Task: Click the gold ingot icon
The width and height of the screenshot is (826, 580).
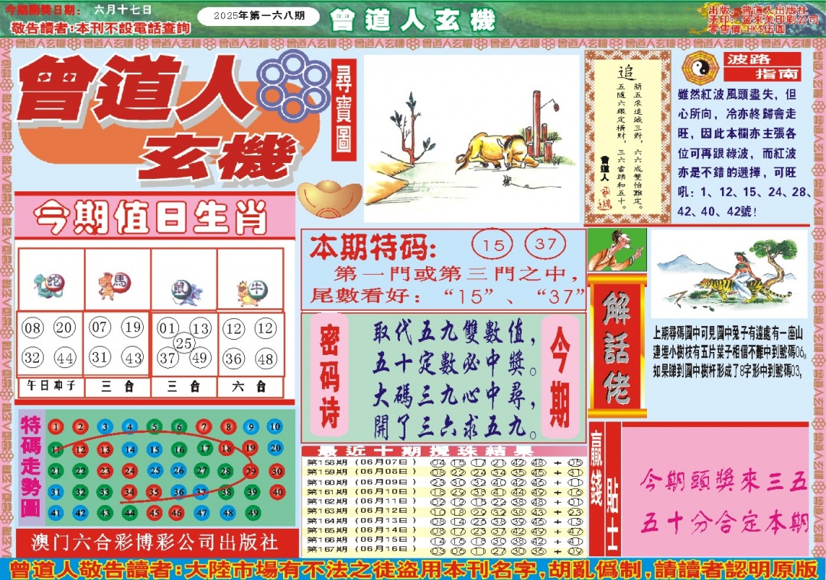Action: 329,200
